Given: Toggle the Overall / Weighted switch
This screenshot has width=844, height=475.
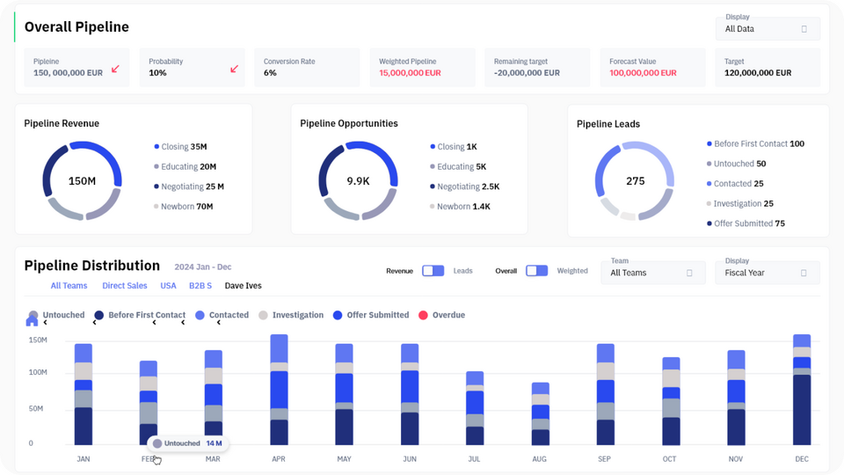Looking at the screenshot, I should tap(536, 271).
